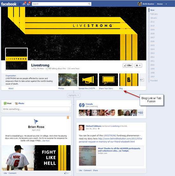This screenshot has height=176, width=175.
Task: Jump to Now on the timeline
Action: 152,10
